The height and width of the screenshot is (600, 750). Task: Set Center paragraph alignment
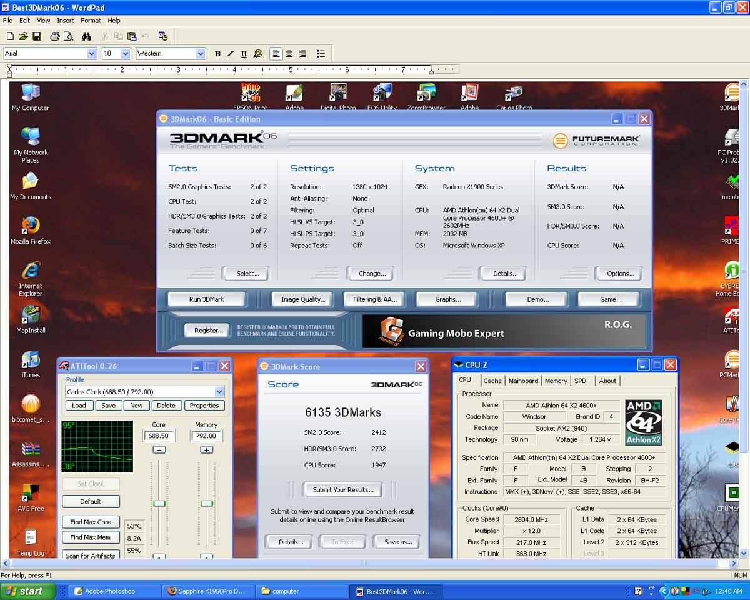pos(289,54)
